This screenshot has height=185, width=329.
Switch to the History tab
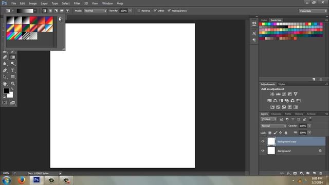pyautogui.click(x=299, y=114)
